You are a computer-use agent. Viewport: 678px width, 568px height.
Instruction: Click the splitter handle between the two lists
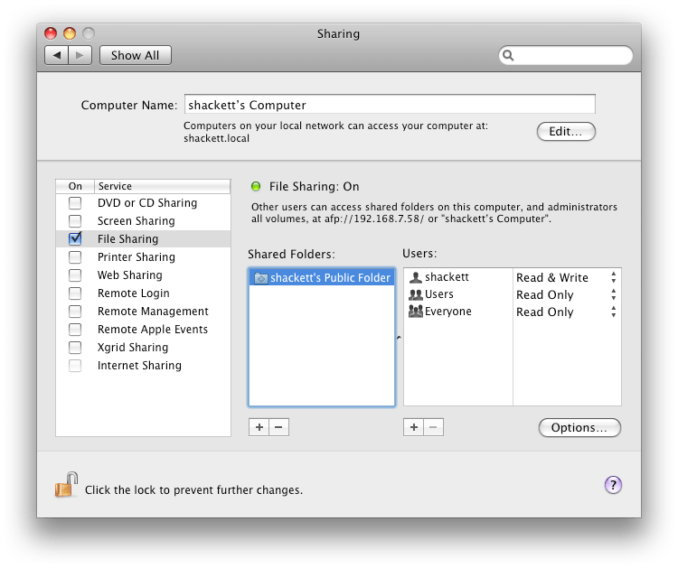point(399,338)
